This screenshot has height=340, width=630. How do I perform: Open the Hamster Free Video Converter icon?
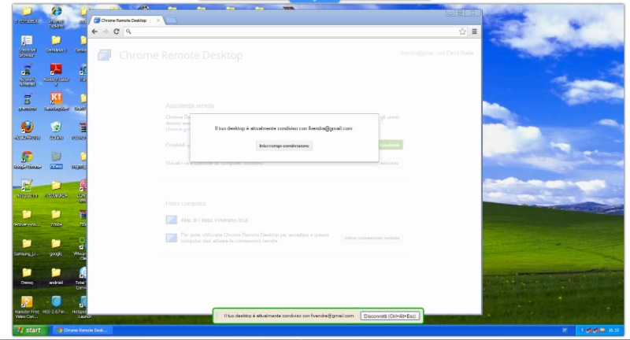click(27, 303)
